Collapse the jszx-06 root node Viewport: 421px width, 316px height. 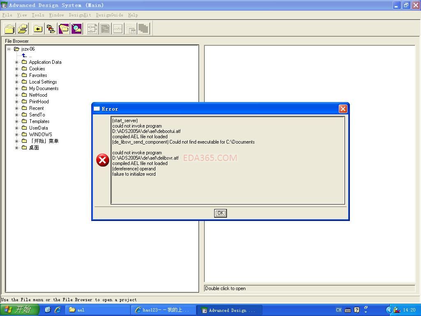(9, 49)
